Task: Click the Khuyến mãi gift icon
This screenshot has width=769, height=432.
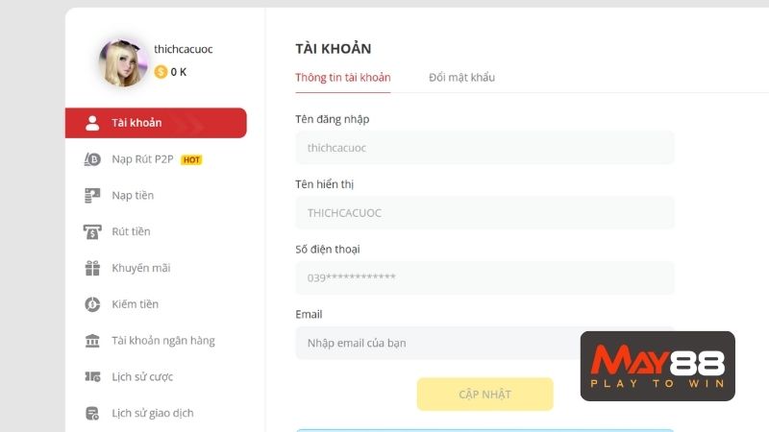Action: [x=92, y=268]
